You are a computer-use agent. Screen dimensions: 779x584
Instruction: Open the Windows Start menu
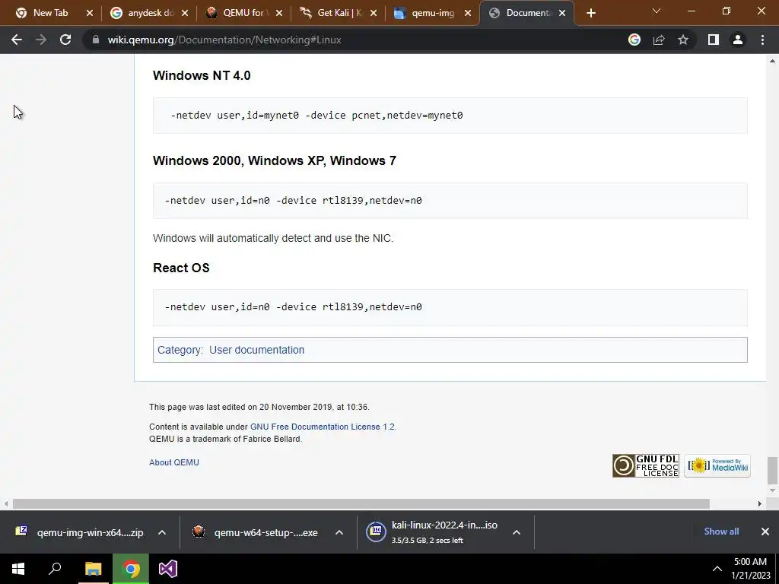tap(18, 569)
